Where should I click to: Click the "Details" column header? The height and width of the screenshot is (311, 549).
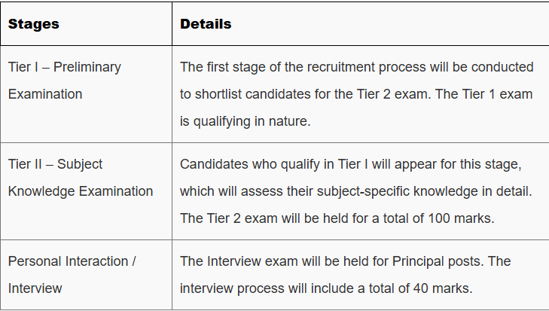pos(206,24)
